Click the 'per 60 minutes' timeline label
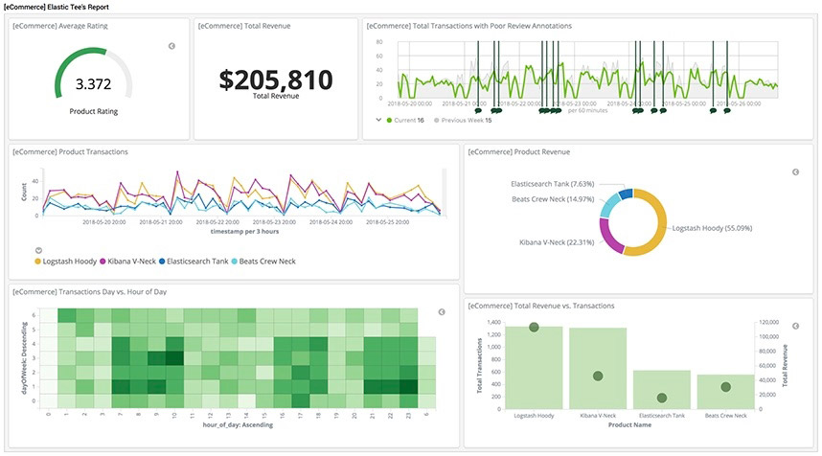822x456 pixels. pos(587,110)
